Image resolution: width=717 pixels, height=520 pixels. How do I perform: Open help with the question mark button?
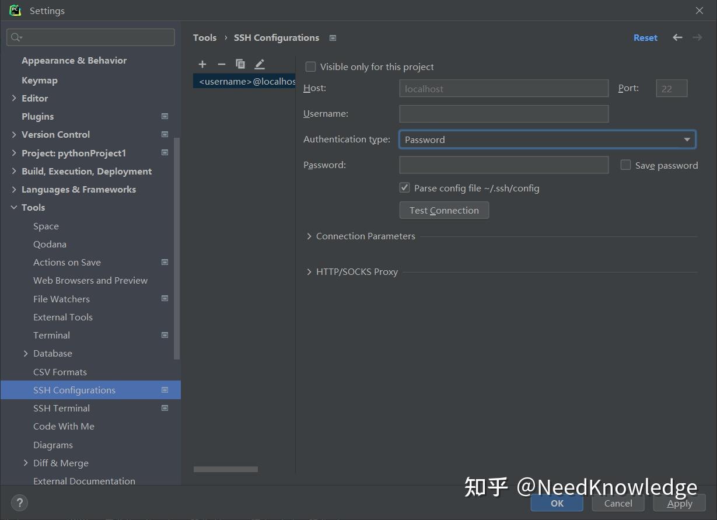[x=19, y=502]
